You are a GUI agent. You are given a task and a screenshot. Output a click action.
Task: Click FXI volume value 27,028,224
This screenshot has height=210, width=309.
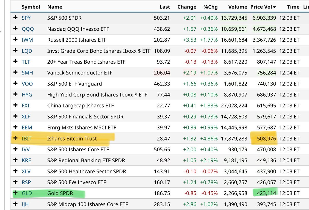tap(234, 106)
